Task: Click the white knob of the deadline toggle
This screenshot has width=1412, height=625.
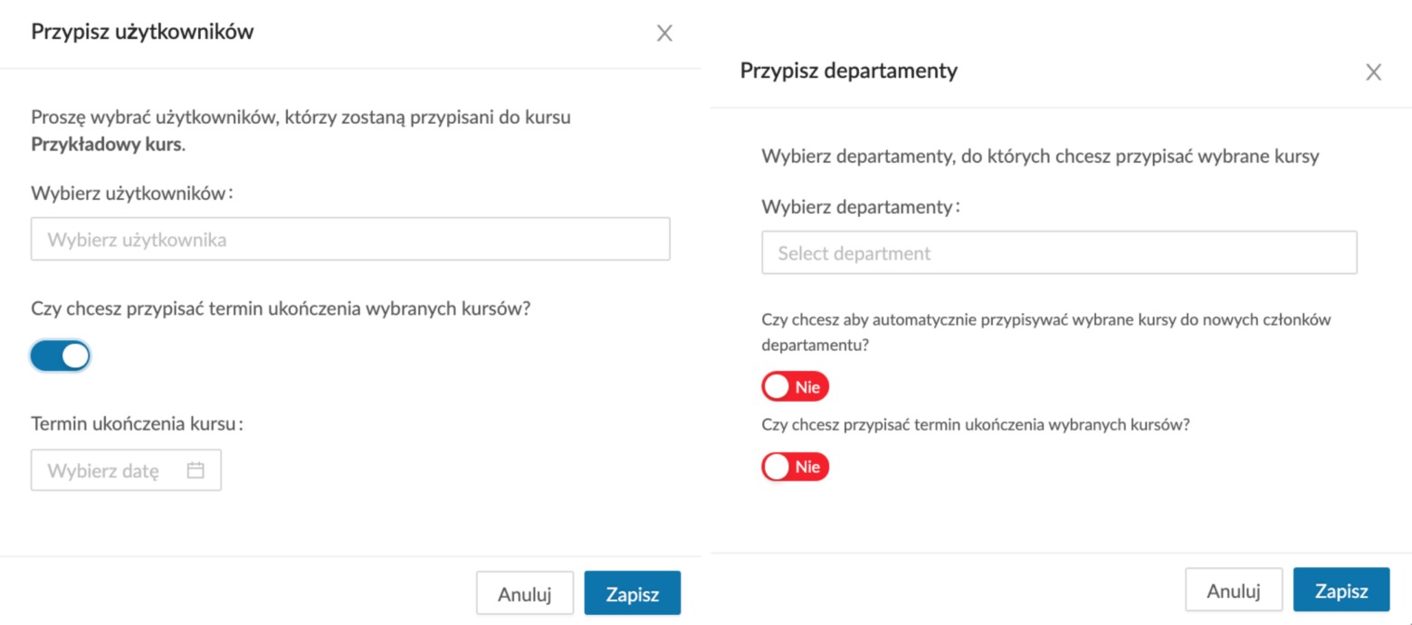Action: pos(73,355)
